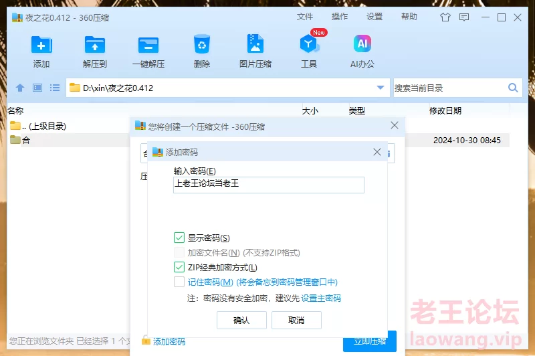Click the date 2024-10-30 08:45 cell

coord(467,141)
